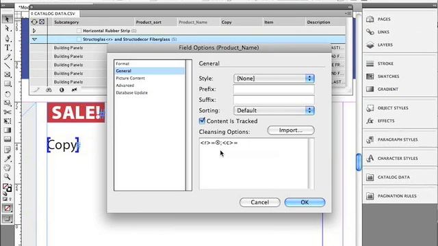Image resolution: width=438 pixels, height=246 pixels.
Task: Select Database Update in the options list
Action: [131, 93]
